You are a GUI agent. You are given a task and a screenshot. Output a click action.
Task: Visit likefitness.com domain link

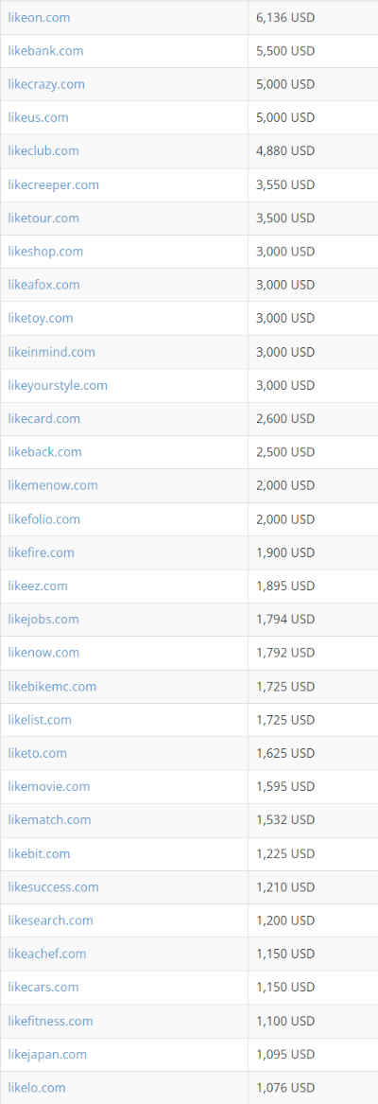(50, 1021)
